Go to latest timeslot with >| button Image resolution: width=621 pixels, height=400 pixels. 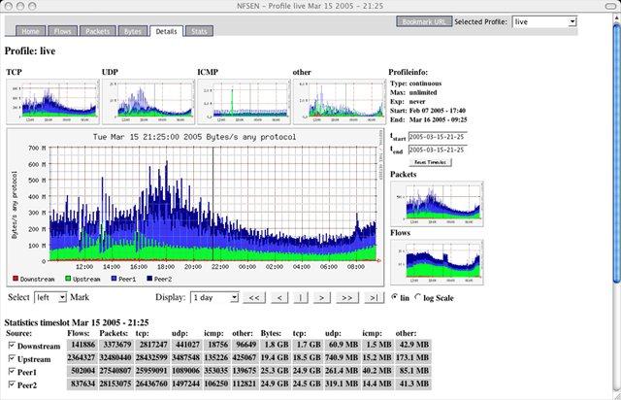click(x=374, y=297)
